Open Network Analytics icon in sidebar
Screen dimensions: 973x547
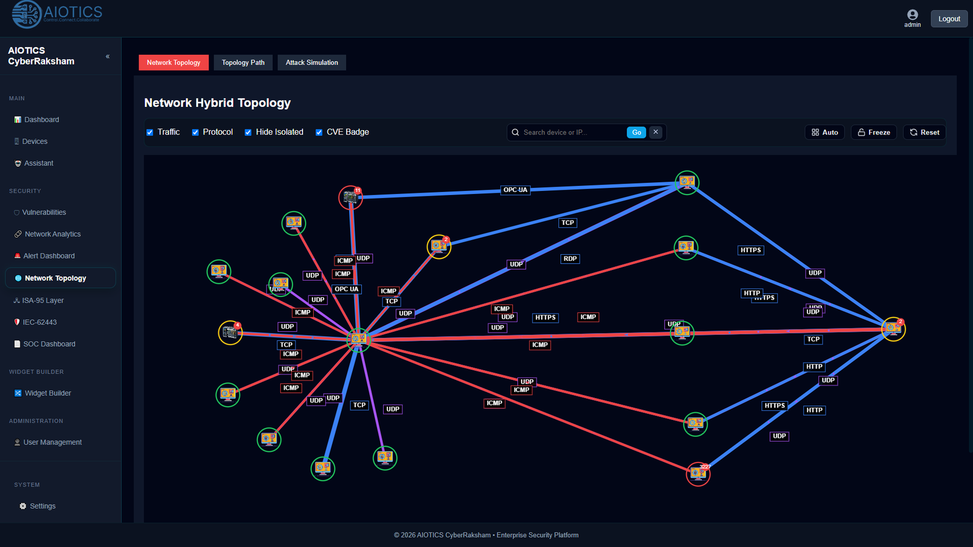click(x=18, y=234)
